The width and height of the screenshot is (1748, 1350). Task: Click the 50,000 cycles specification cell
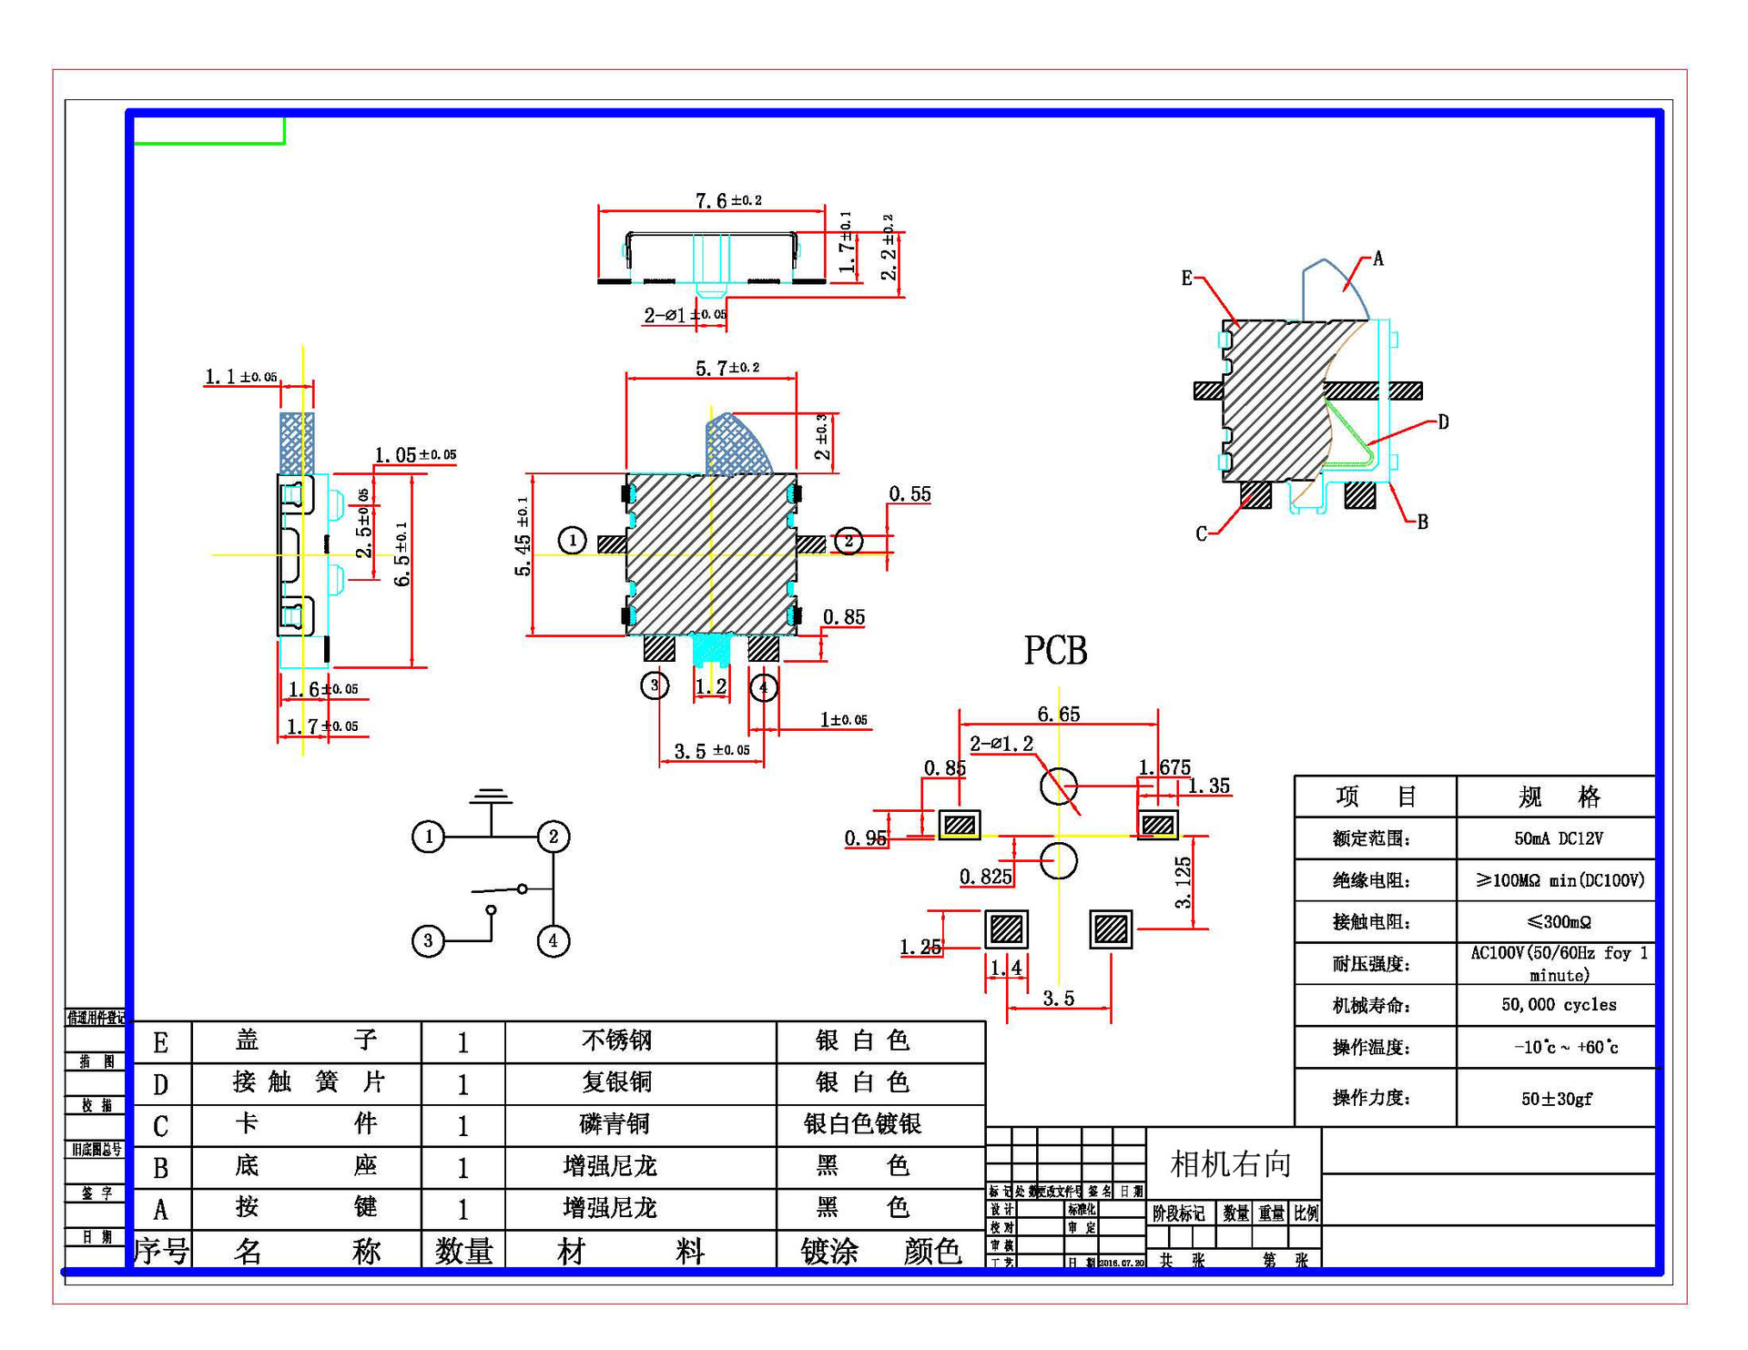[1558, 1005]
